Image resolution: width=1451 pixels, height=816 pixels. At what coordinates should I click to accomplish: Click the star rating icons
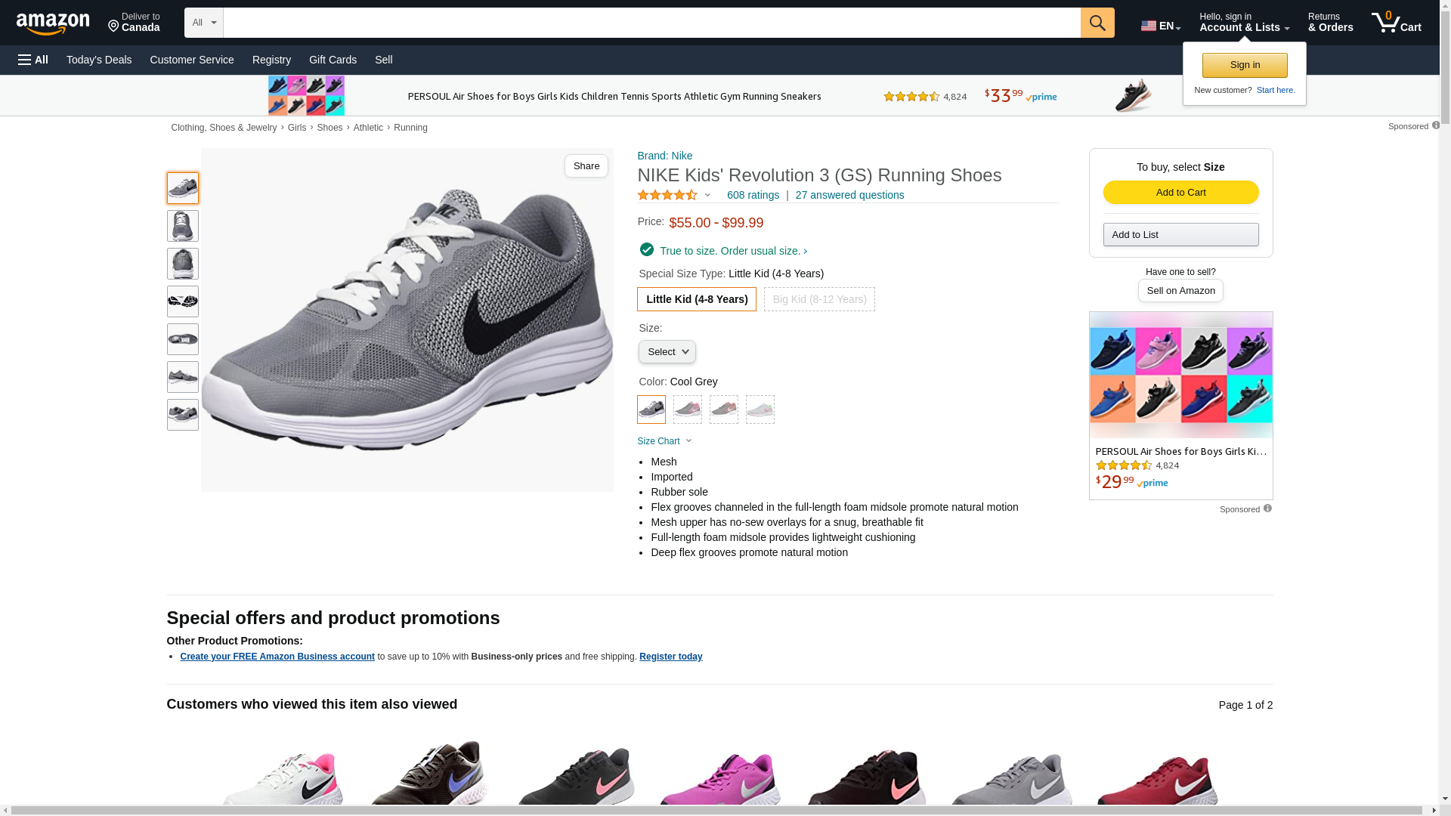[667, 195]
